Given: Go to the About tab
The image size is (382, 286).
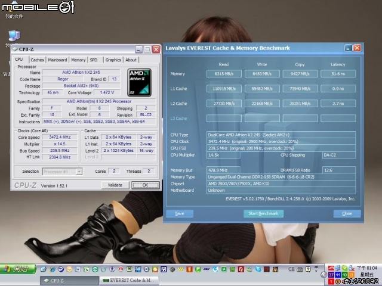Looking at the screenshot, I should 131,60.
